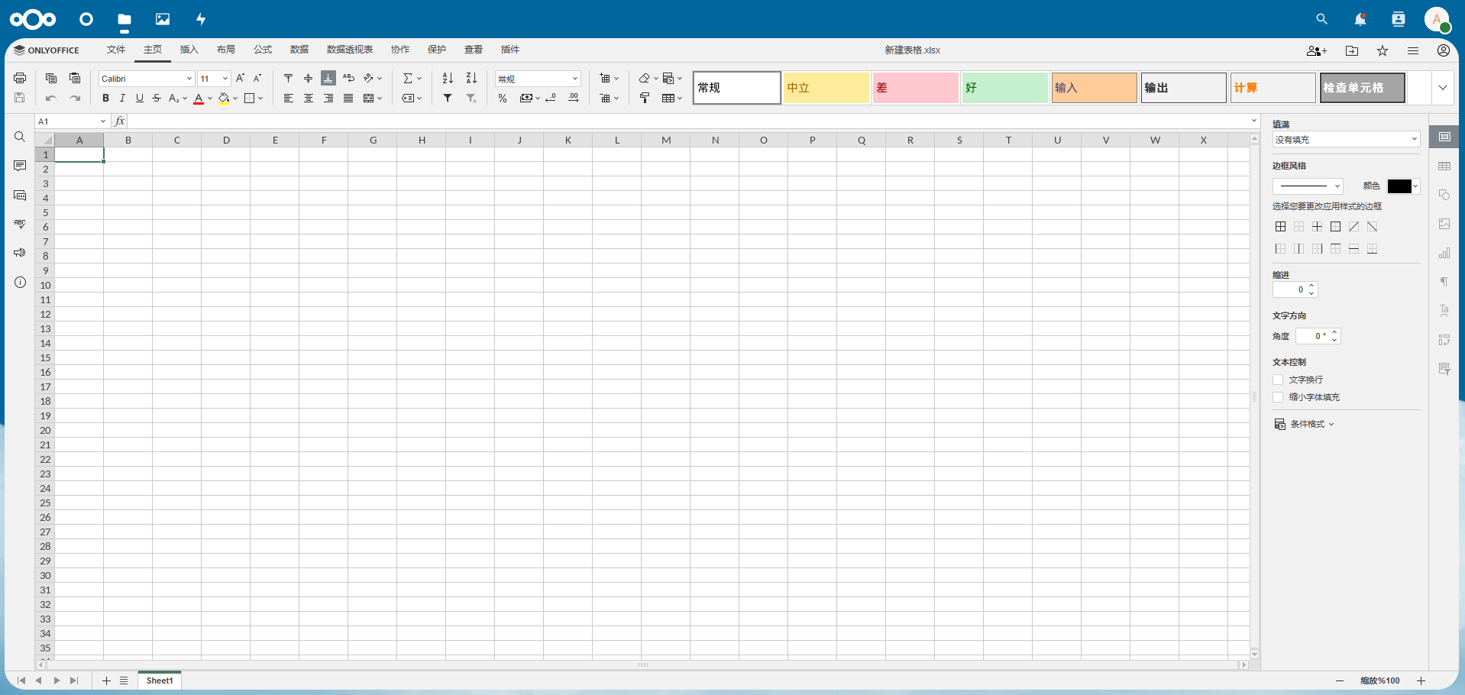Open the border line style dropdown
This screenshot has height=695, width=1465.
coord(1308,186)
